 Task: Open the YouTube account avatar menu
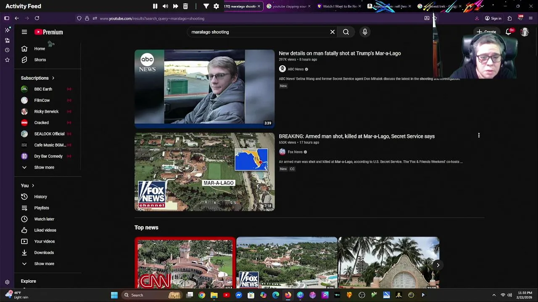525,32
